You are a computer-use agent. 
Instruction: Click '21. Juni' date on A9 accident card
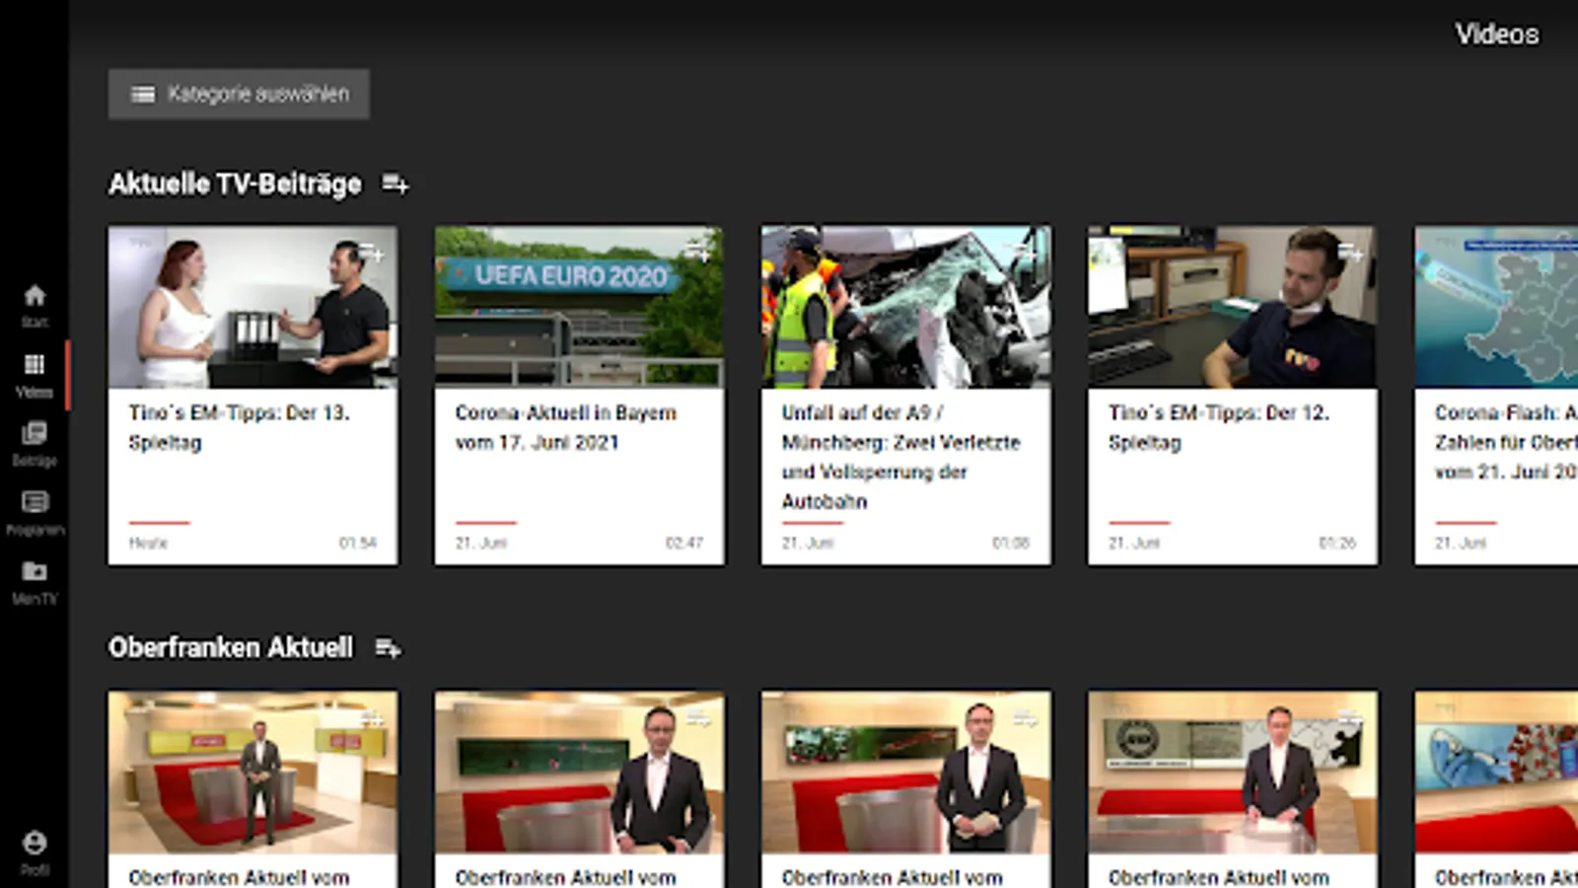click(807, 543)
